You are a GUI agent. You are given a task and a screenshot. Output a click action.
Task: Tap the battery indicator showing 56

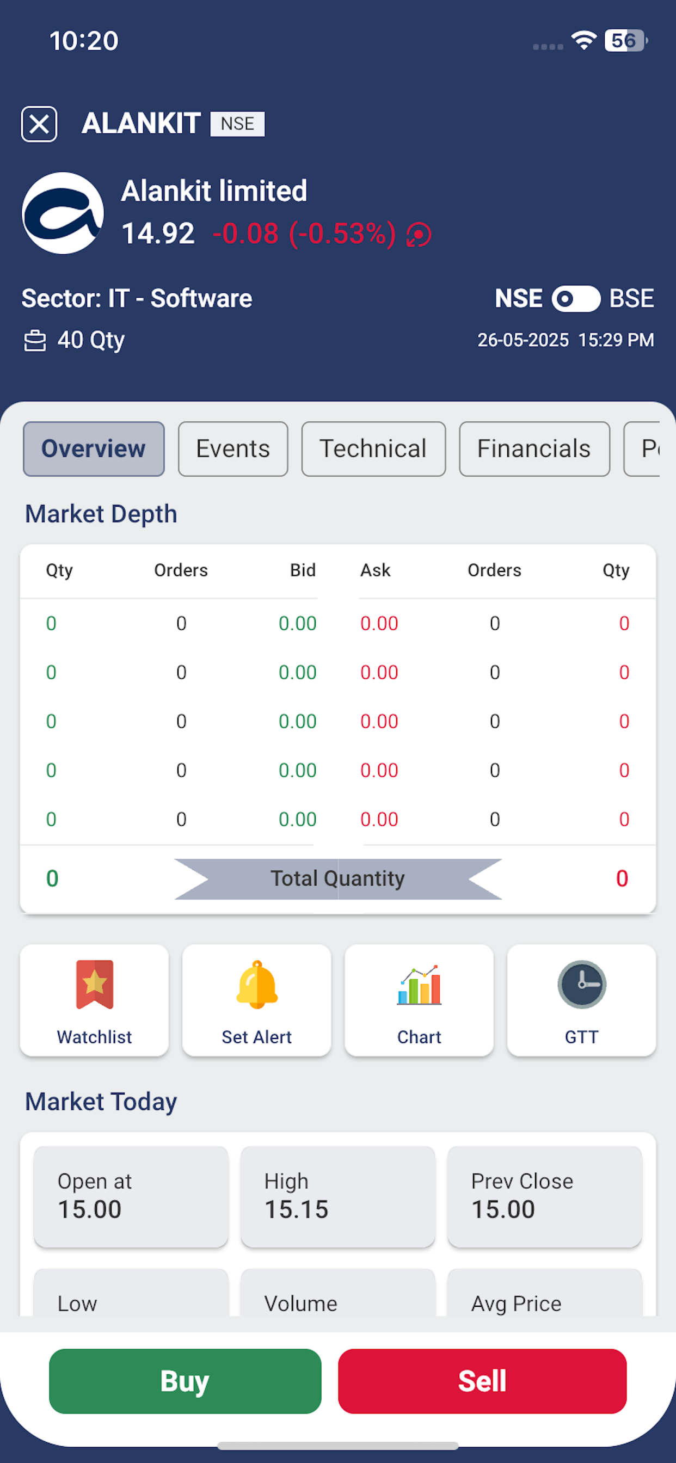pos(626,40)
